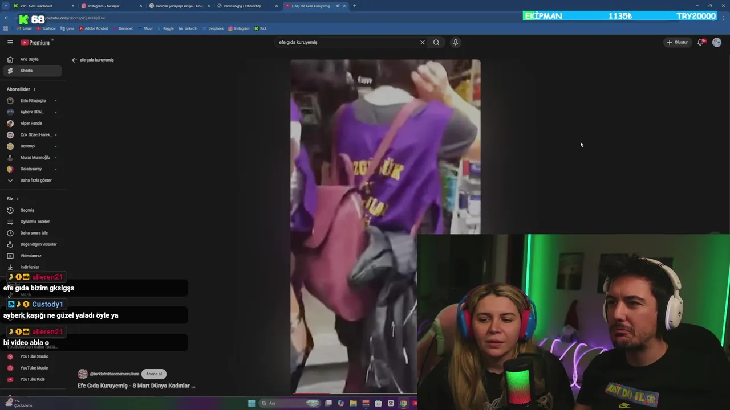Open Adobe Acrobat bookmark

[x=94, y=28]
